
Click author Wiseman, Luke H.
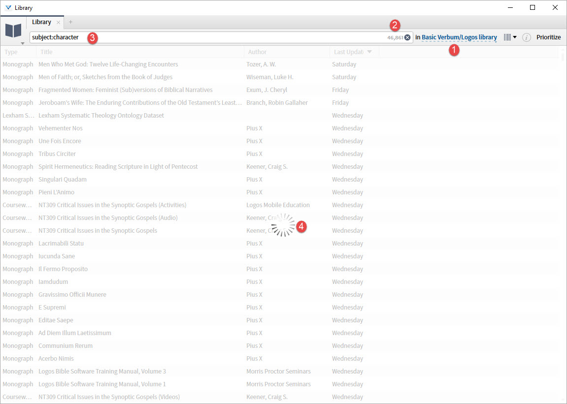tap(270, 77)
